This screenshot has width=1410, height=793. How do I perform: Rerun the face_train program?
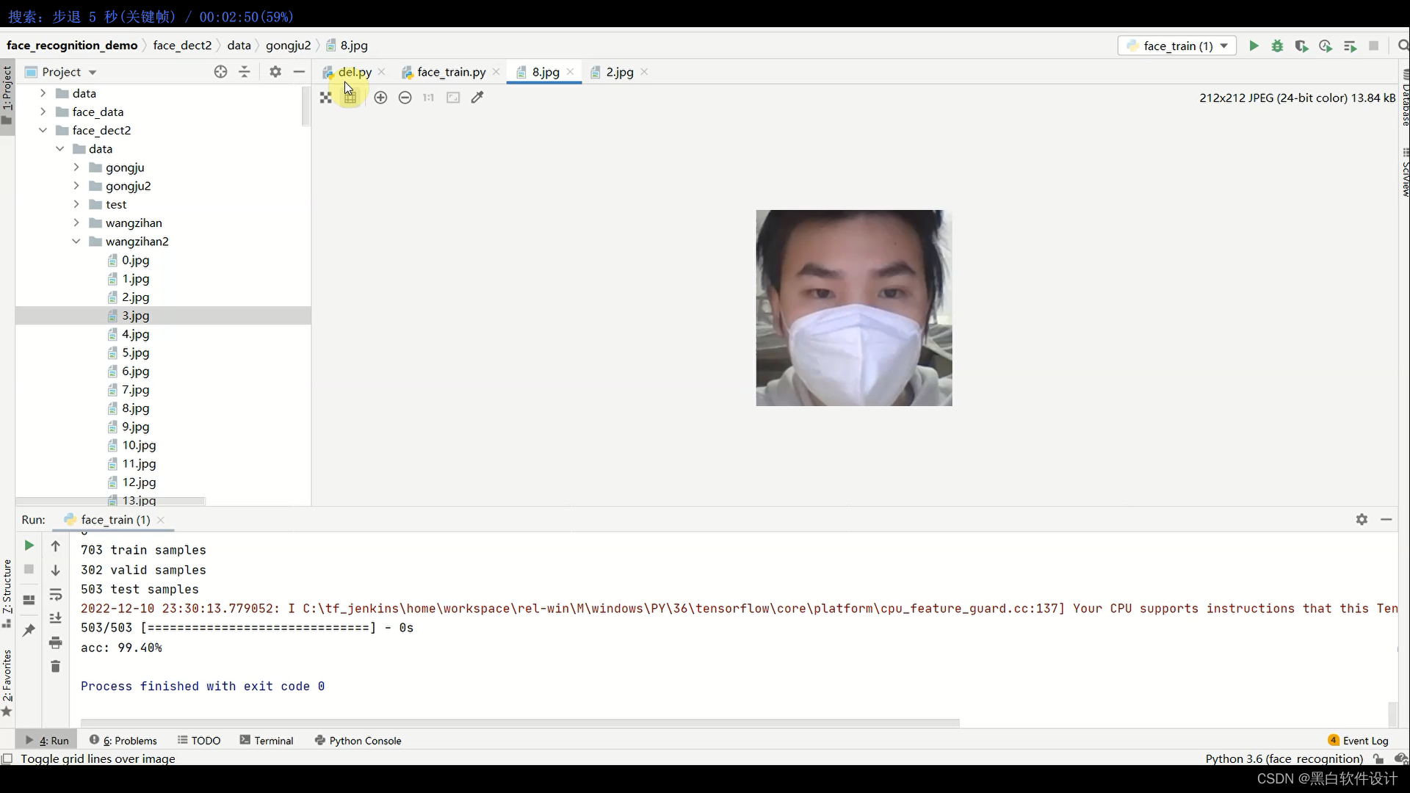click(28, 546)
